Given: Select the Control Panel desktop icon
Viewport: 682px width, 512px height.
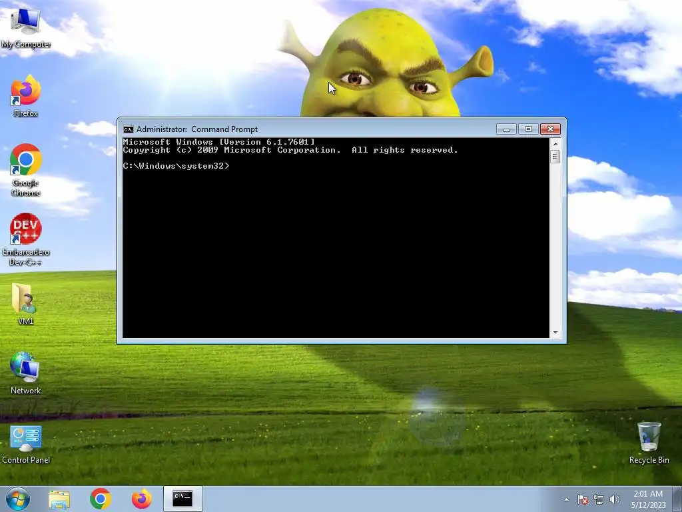Looking at the screenshot, I should (x=26, y=445).
